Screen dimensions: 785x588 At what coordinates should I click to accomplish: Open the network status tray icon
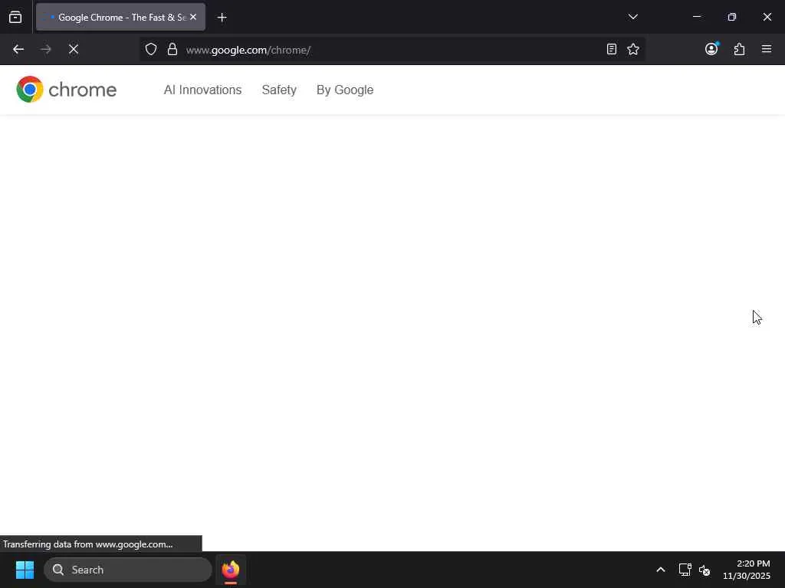pyautogui.click(x=685, y=570)
